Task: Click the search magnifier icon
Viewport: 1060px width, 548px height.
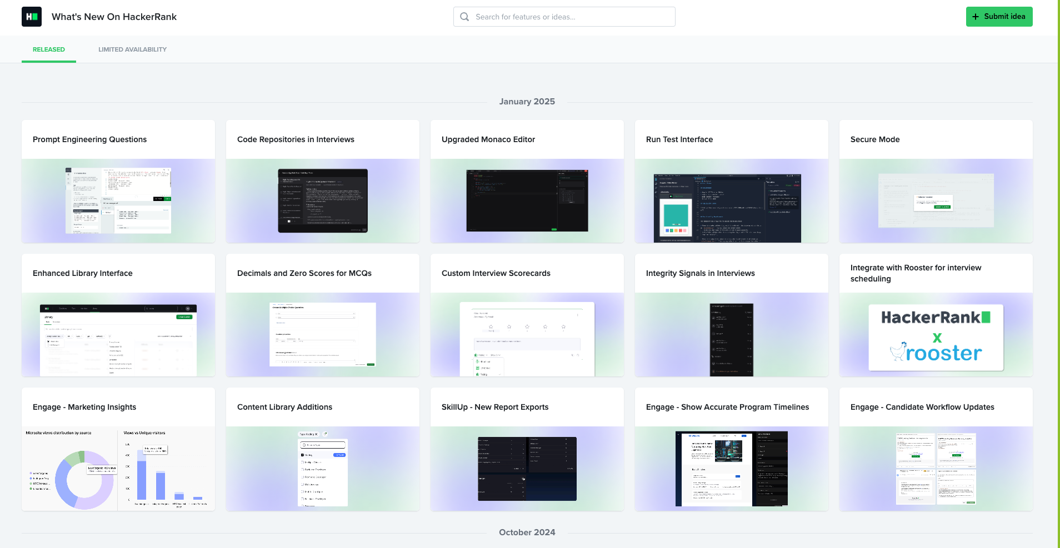Action: pos(464,17)
